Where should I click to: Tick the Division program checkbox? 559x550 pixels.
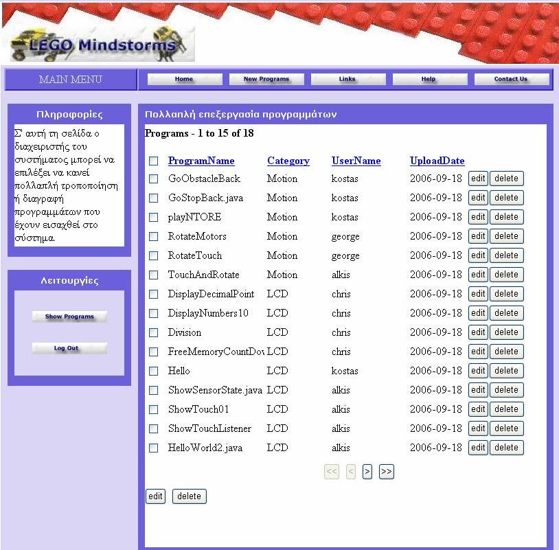[153, 332]
